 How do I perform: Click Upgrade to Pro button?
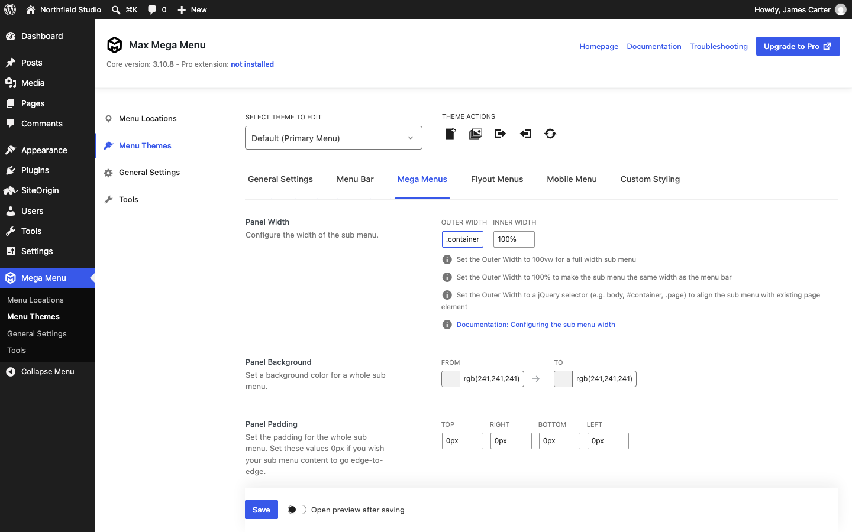tap(798, 46)
